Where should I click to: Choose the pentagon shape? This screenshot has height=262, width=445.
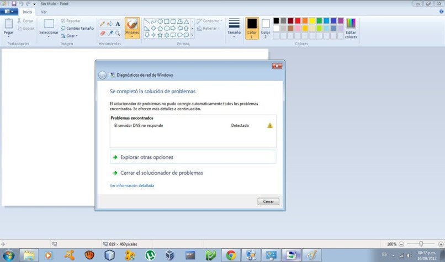point(160,28)
